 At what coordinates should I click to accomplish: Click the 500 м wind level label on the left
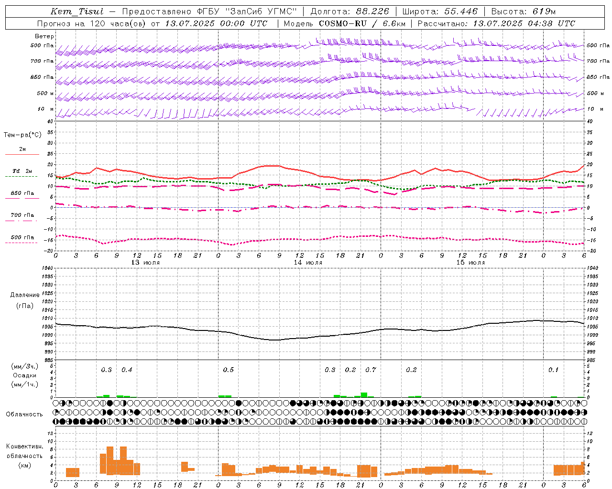[x=45, y=94]
